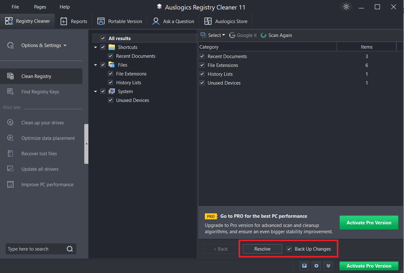The height and width of the screenshot is (273, 404).
Task: Toggle the light/dark theme sun icon
Action: click(x=346, y=7)
